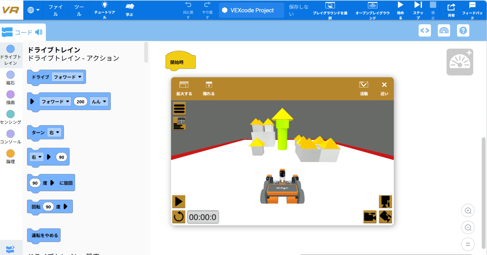
Task: Open the gauge meter icon near the help button
Action: 444,31
